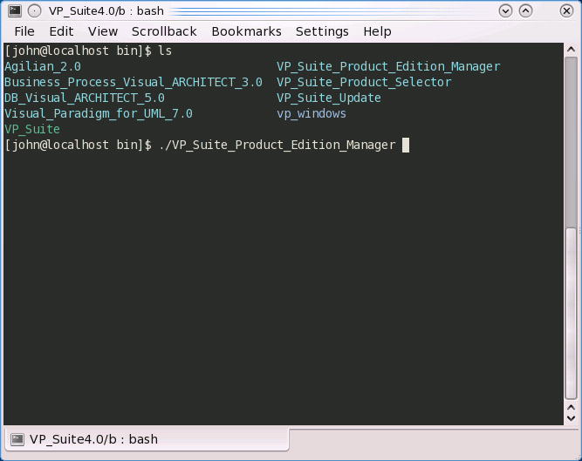Open the Settings menu
Image resolution: width=582 pixels, height=461 pixels.
coord(322,31)
